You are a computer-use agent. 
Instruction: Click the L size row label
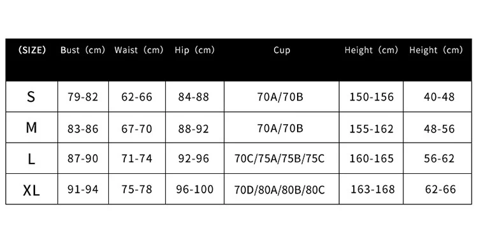31,159
